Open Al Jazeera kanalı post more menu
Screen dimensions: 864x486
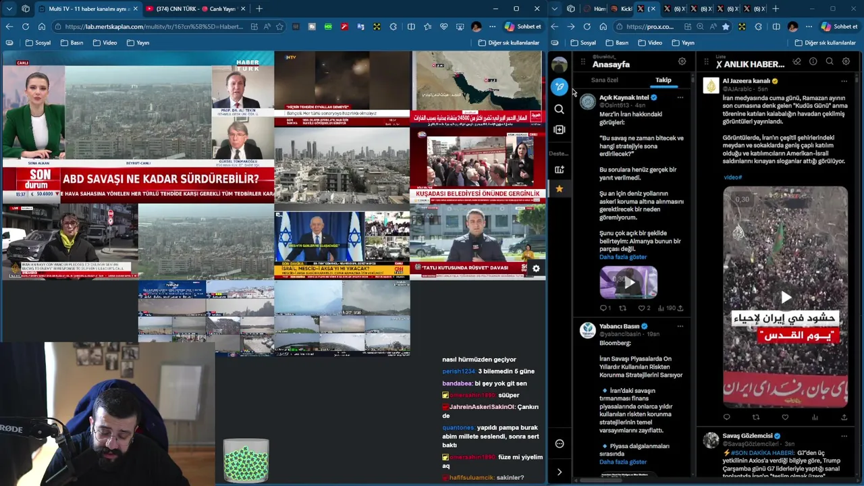844,81
